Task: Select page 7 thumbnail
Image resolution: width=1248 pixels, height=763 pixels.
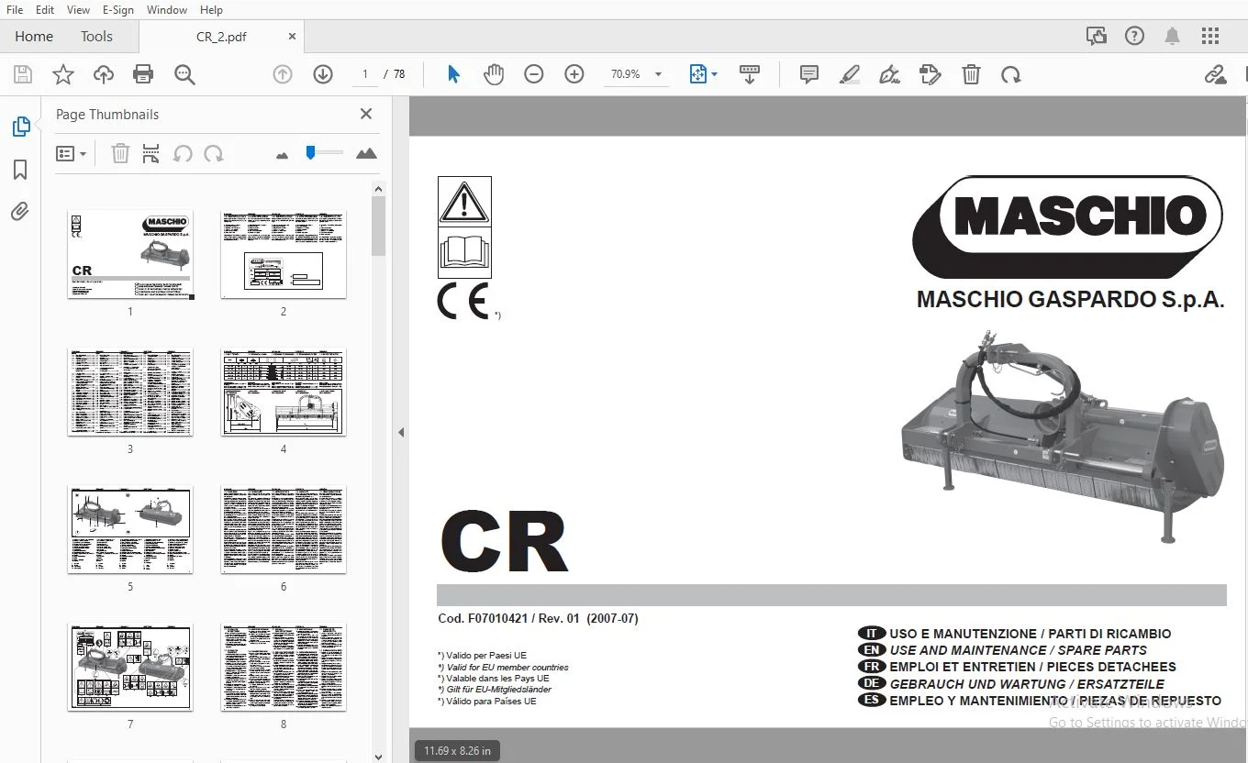Action: pyautogui.click(x=130, y=667)
